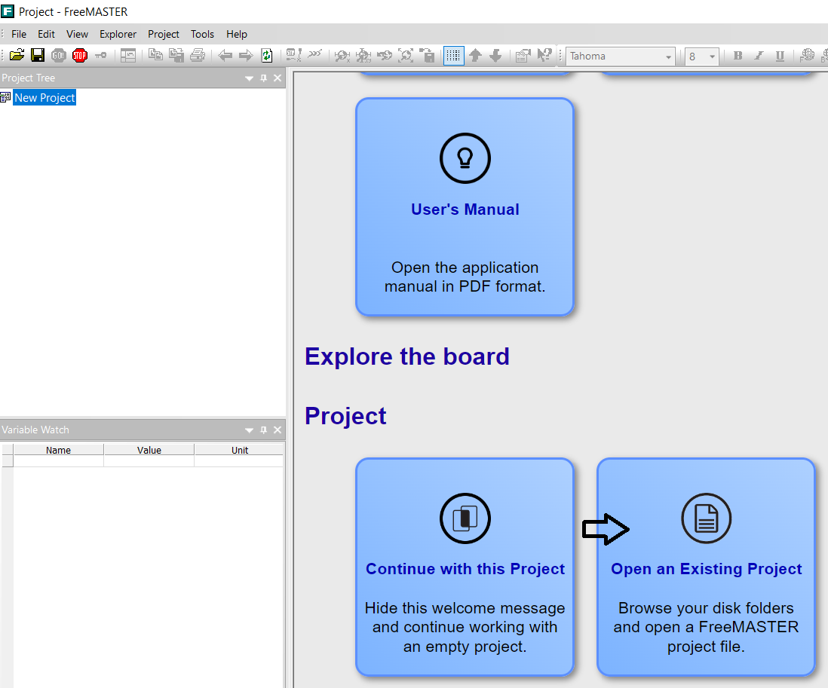Click the empty first row Name cell in Variable Watch
The width and height of the screenshot is (828, 688).
(x=58, y=461)
